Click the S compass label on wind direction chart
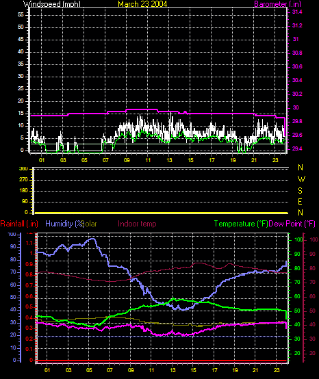 [x=300, y=191]
